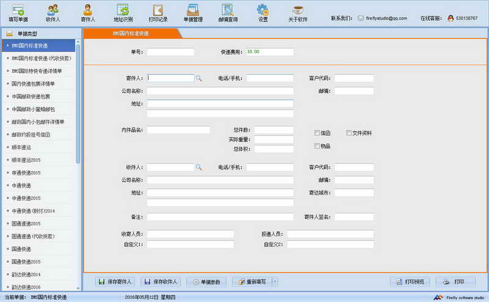Click the sidebar scrollbar up arrow
Viewport: 489px width, 302px height.
click(78, 42)
